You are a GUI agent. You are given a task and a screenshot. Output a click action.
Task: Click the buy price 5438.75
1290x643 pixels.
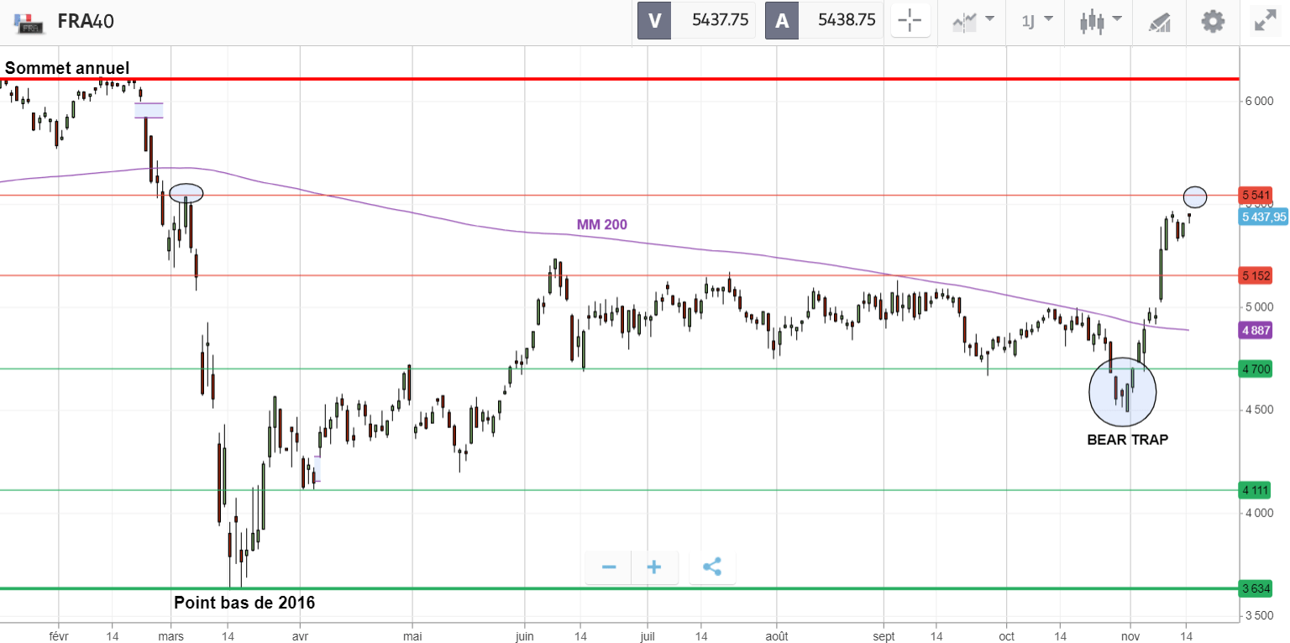tap(847, 21)
